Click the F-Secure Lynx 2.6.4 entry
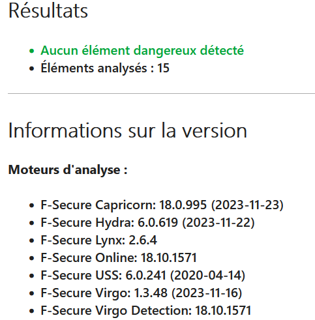Image resolution: width=315 pixels, height=320 pixels. pyautogui.click(x=98, y=240)
